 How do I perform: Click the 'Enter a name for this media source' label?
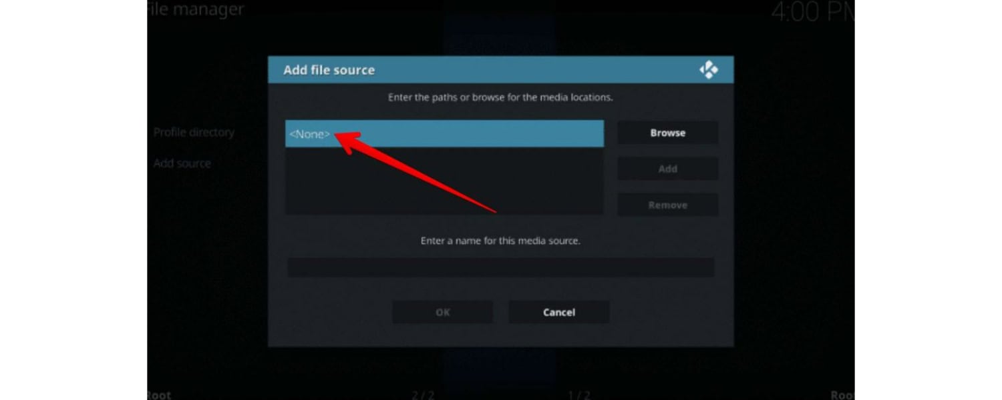500,241
